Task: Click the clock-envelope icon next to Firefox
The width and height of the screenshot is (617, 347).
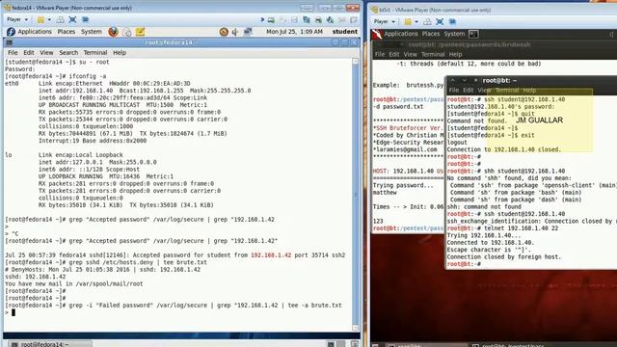Action: tap(126, 32)
